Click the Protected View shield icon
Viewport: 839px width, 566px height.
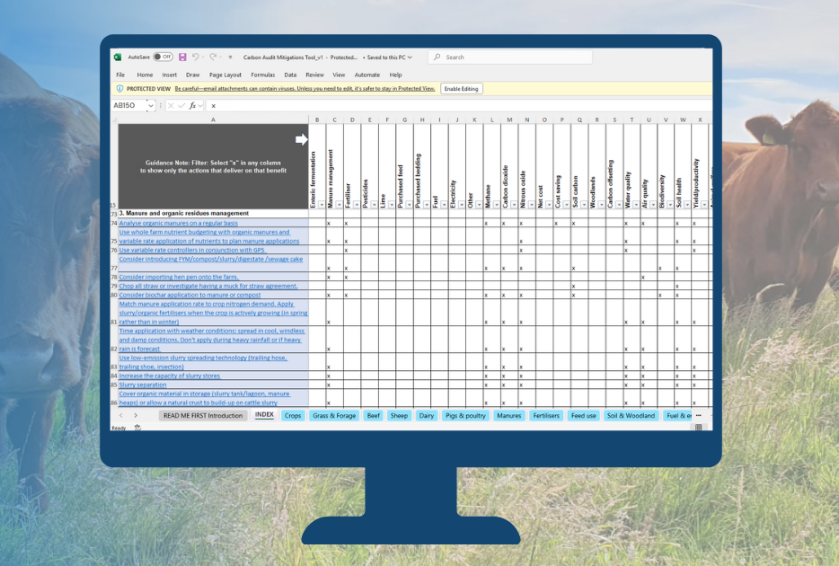click(119, 89)
